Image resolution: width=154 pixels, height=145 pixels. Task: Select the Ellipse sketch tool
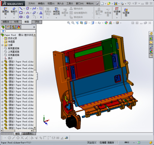[x=34, y=13]
